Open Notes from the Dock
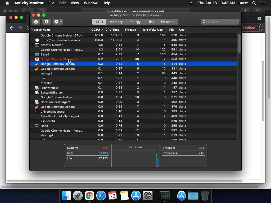271x203 pixels. click(x=124, y=196)
